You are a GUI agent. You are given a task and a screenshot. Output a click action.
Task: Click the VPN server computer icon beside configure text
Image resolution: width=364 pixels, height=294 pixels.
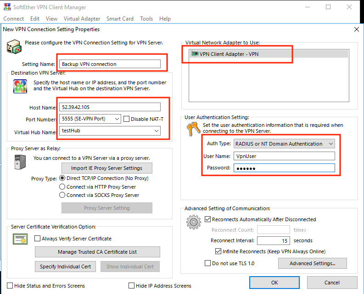(x=14, y=46)
